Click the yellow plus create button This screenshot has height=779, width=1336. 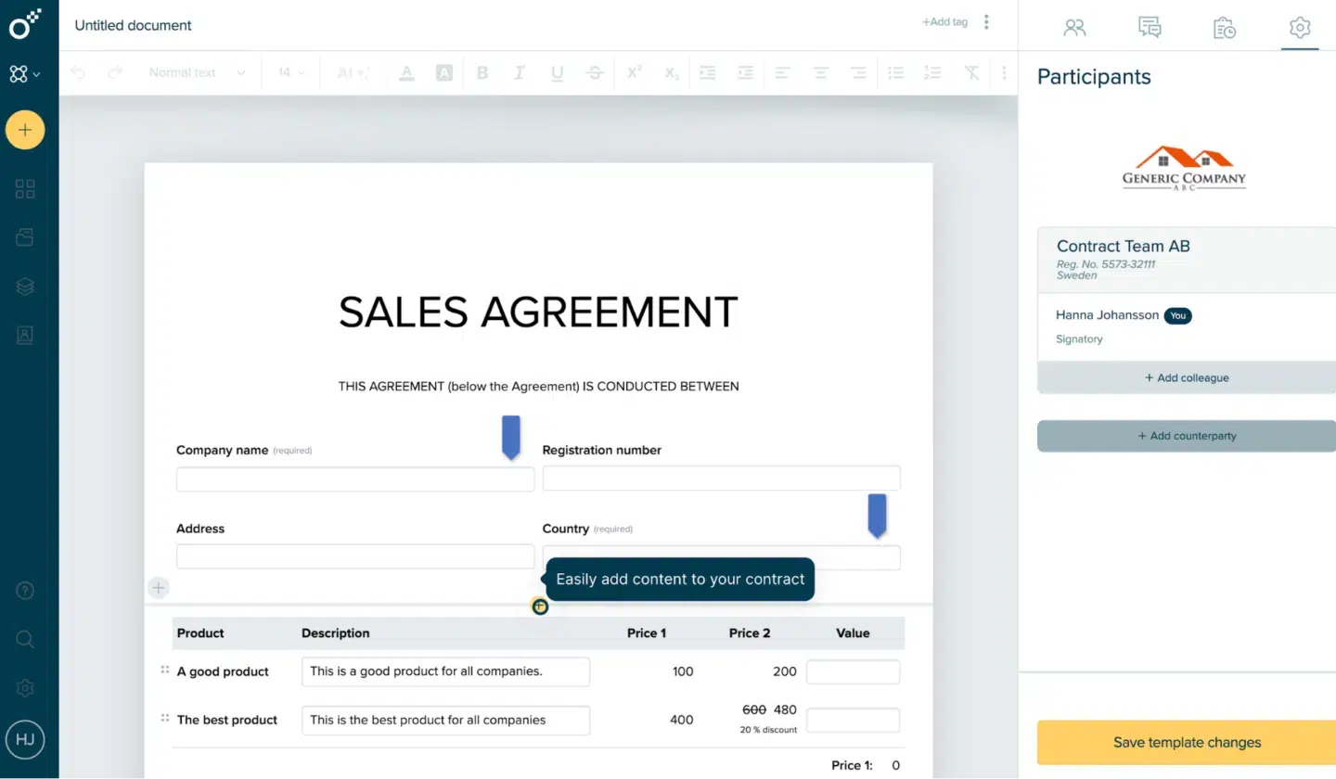pyautogui.click(x=25, y=130)
